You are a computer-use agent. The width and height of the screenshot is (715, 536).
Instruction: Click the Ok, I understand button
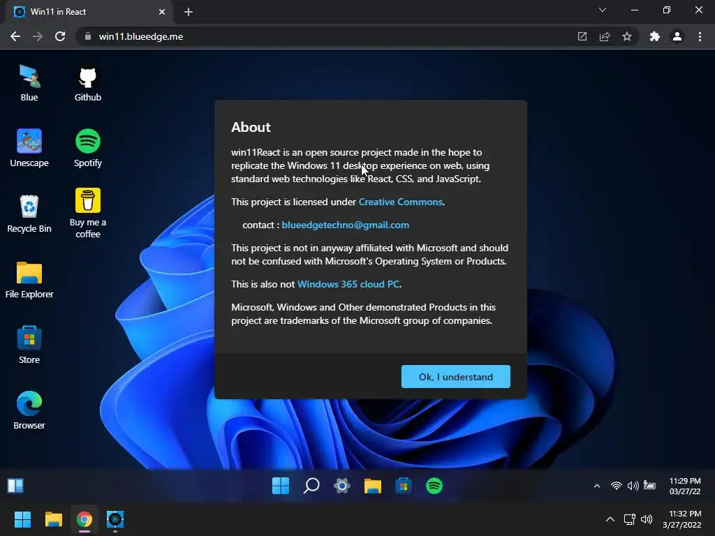[455, 376]
